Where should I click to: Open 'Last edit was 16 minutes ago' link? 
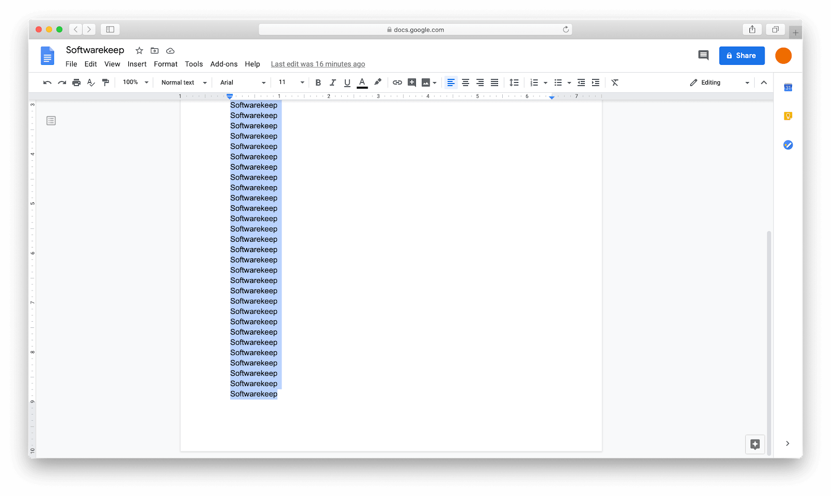[x=318, y=64]
